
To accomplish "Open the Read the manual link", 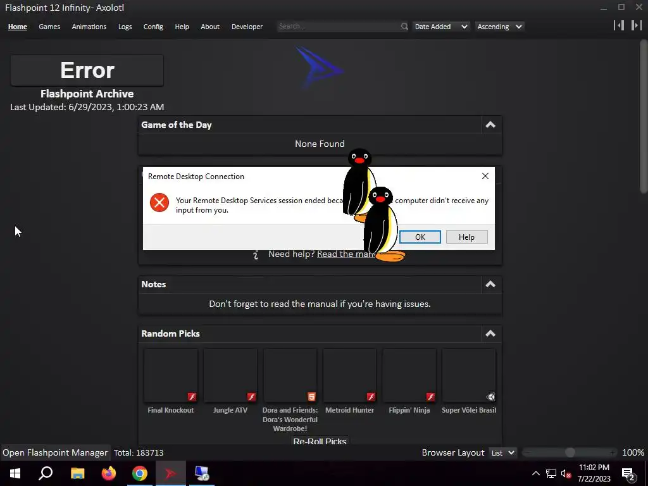I will (x=346, y=254).
